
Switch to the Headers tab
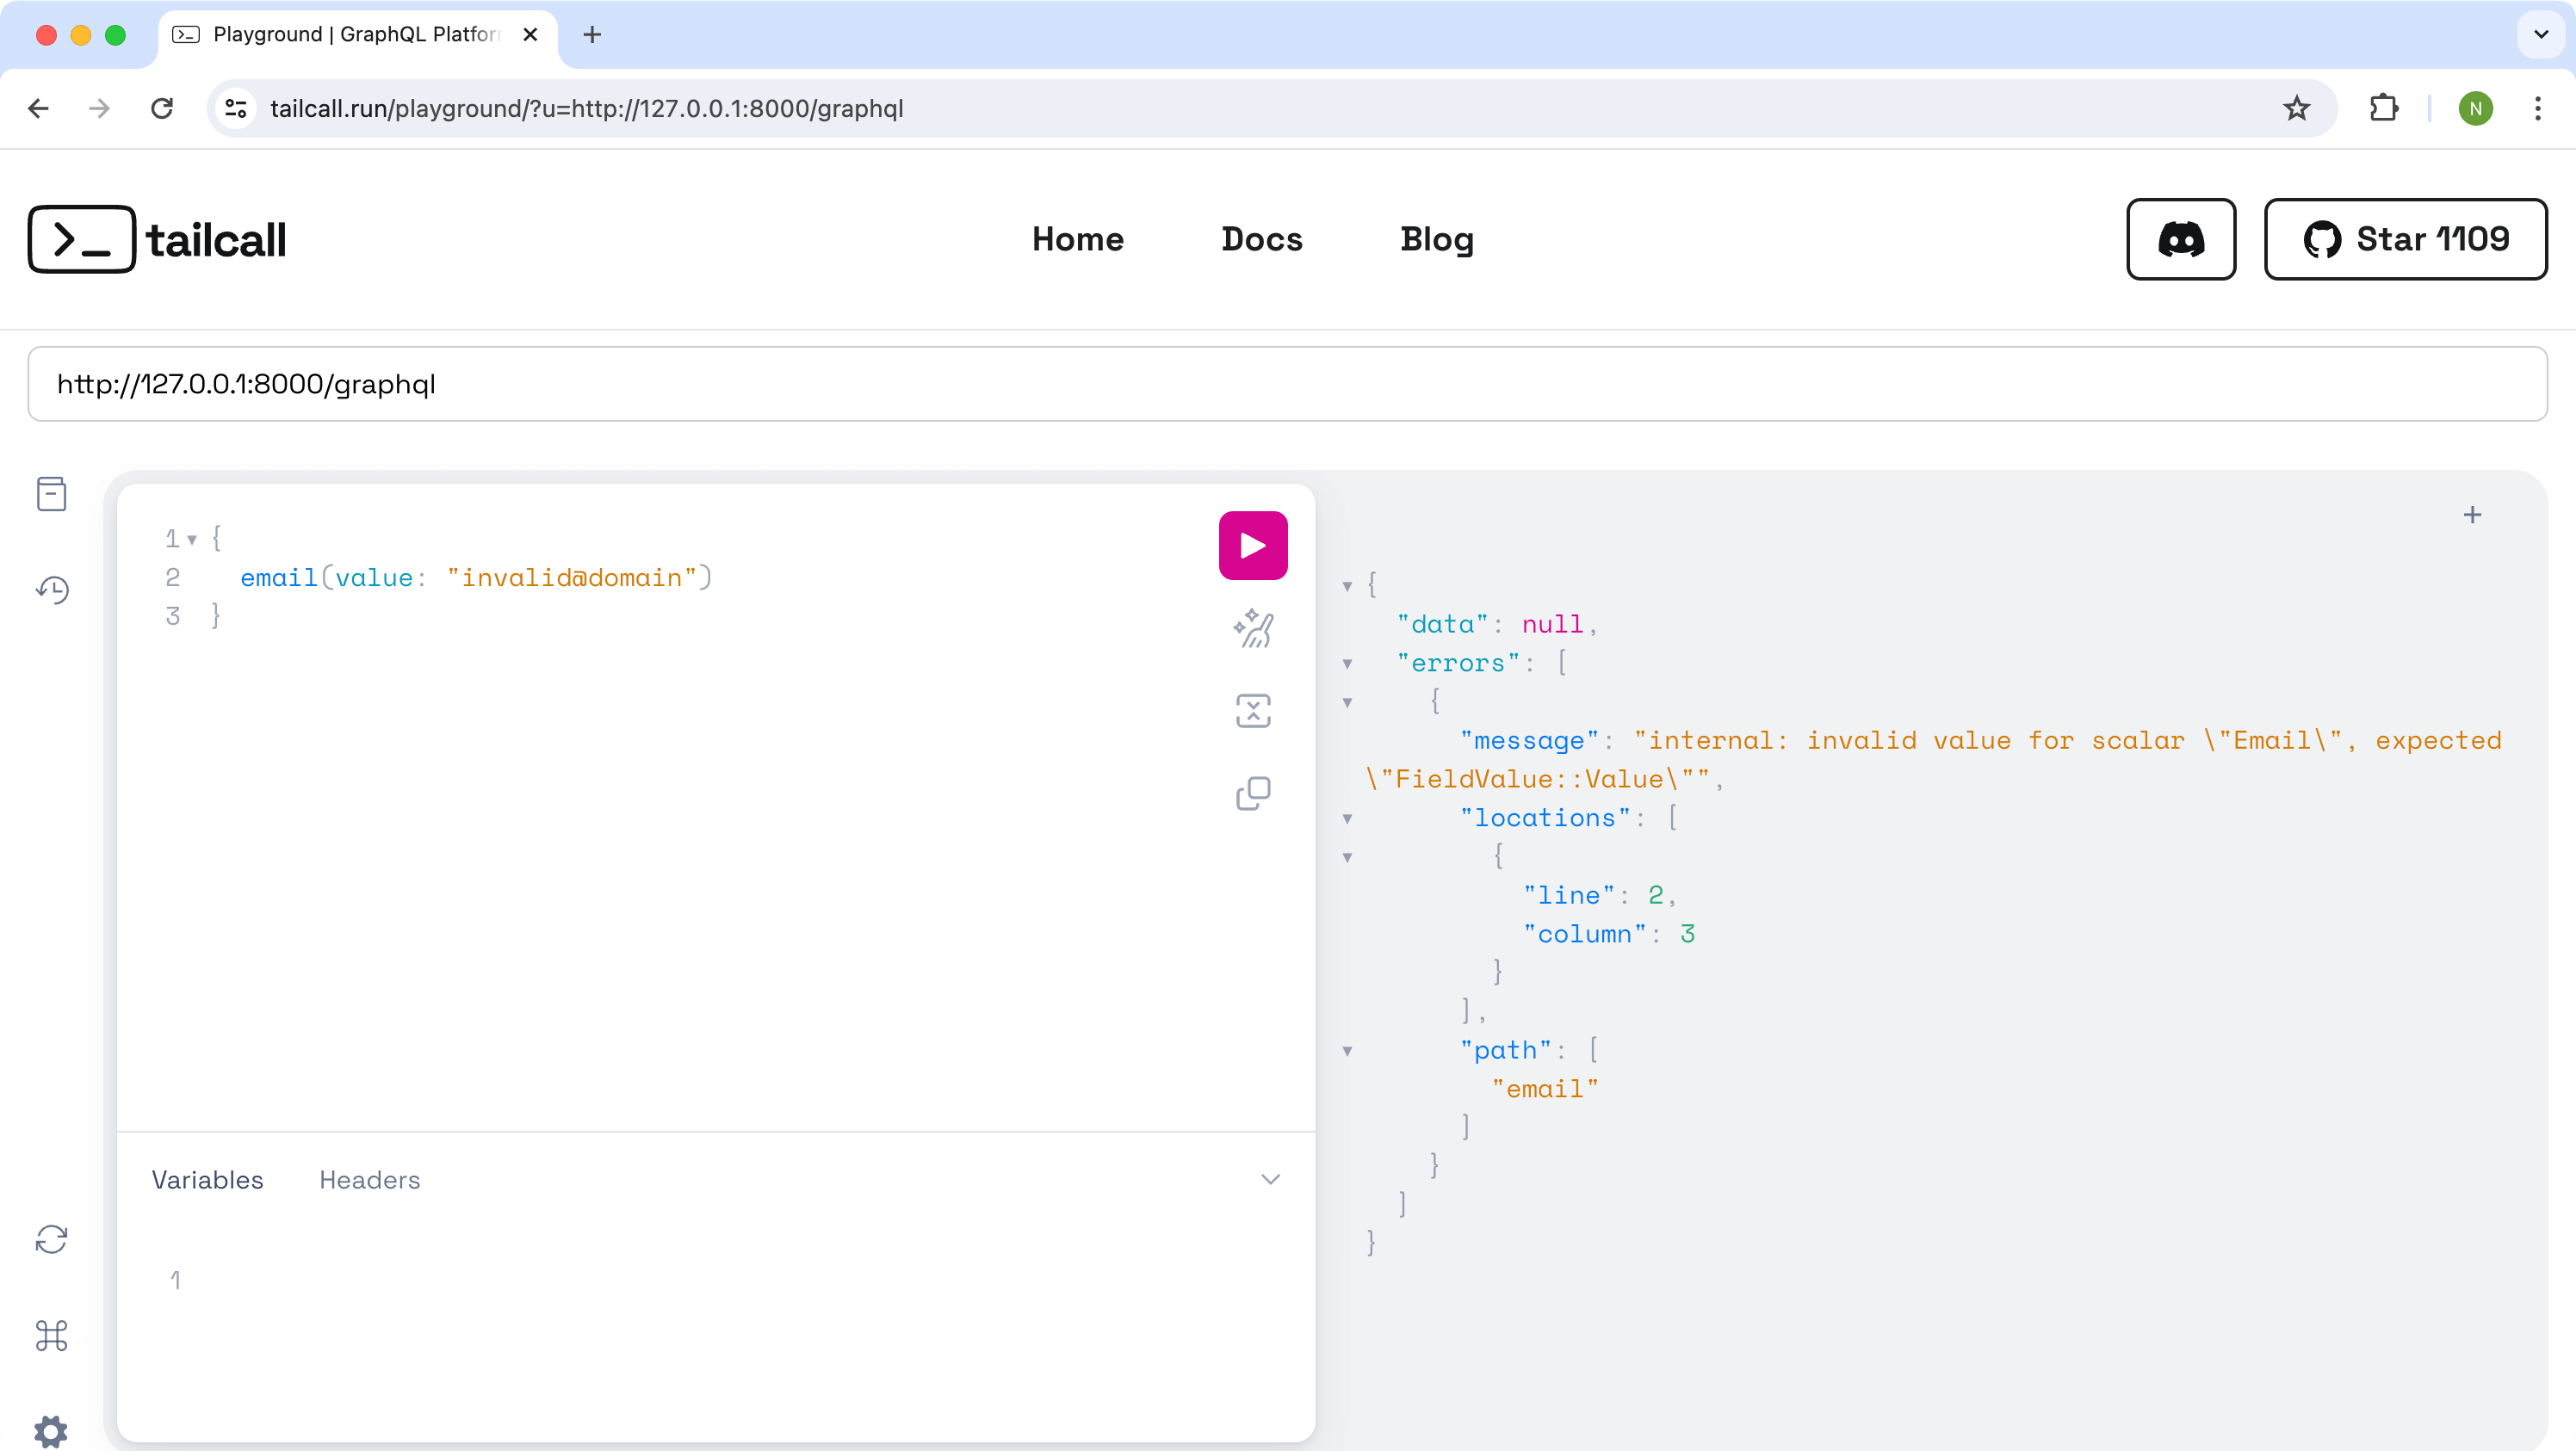click(369, 1180)
